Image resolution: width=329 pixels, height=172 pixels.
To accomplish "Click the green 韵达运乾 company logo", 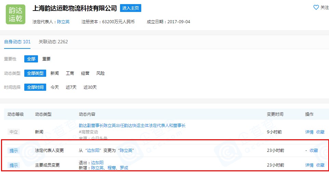I will point(15,14).
